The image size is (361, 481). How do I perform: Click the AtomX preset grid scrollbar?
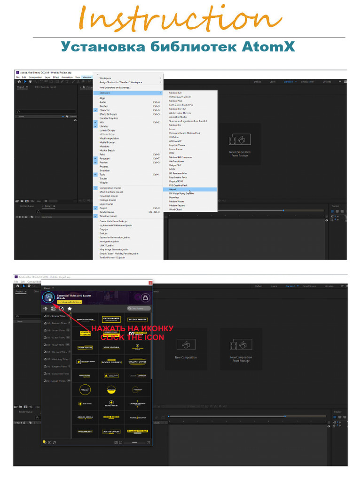pos(151,345)
